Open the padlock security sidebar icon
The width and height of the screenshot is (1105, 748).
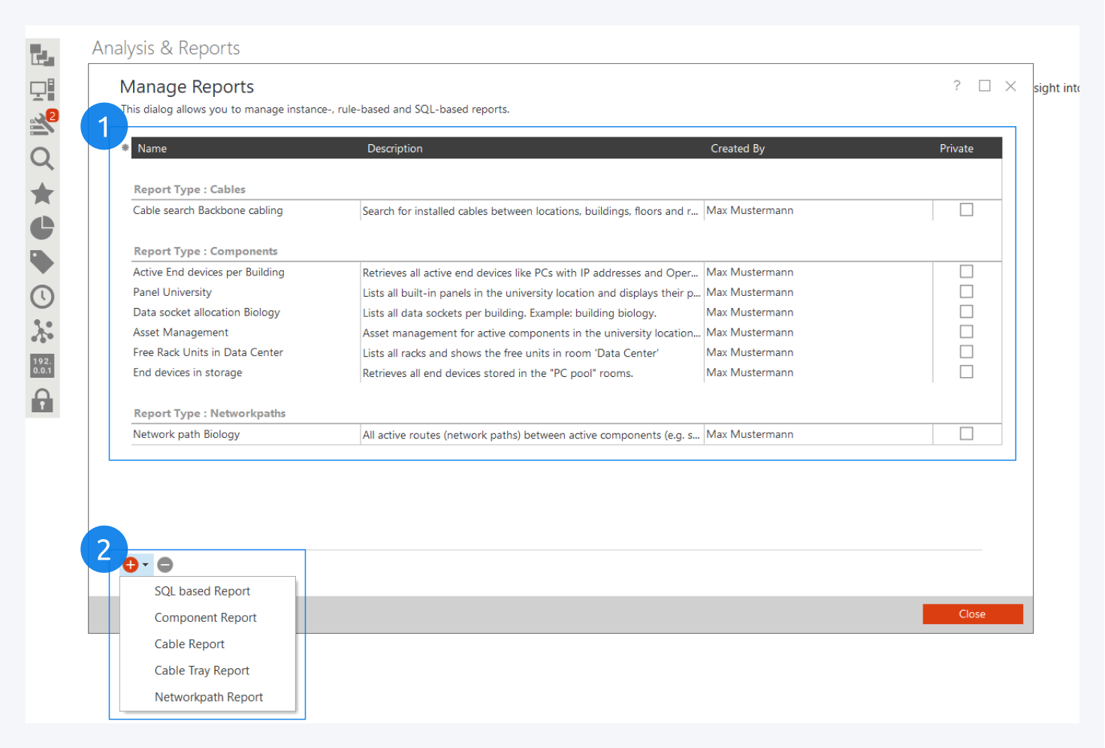(42, 400)
